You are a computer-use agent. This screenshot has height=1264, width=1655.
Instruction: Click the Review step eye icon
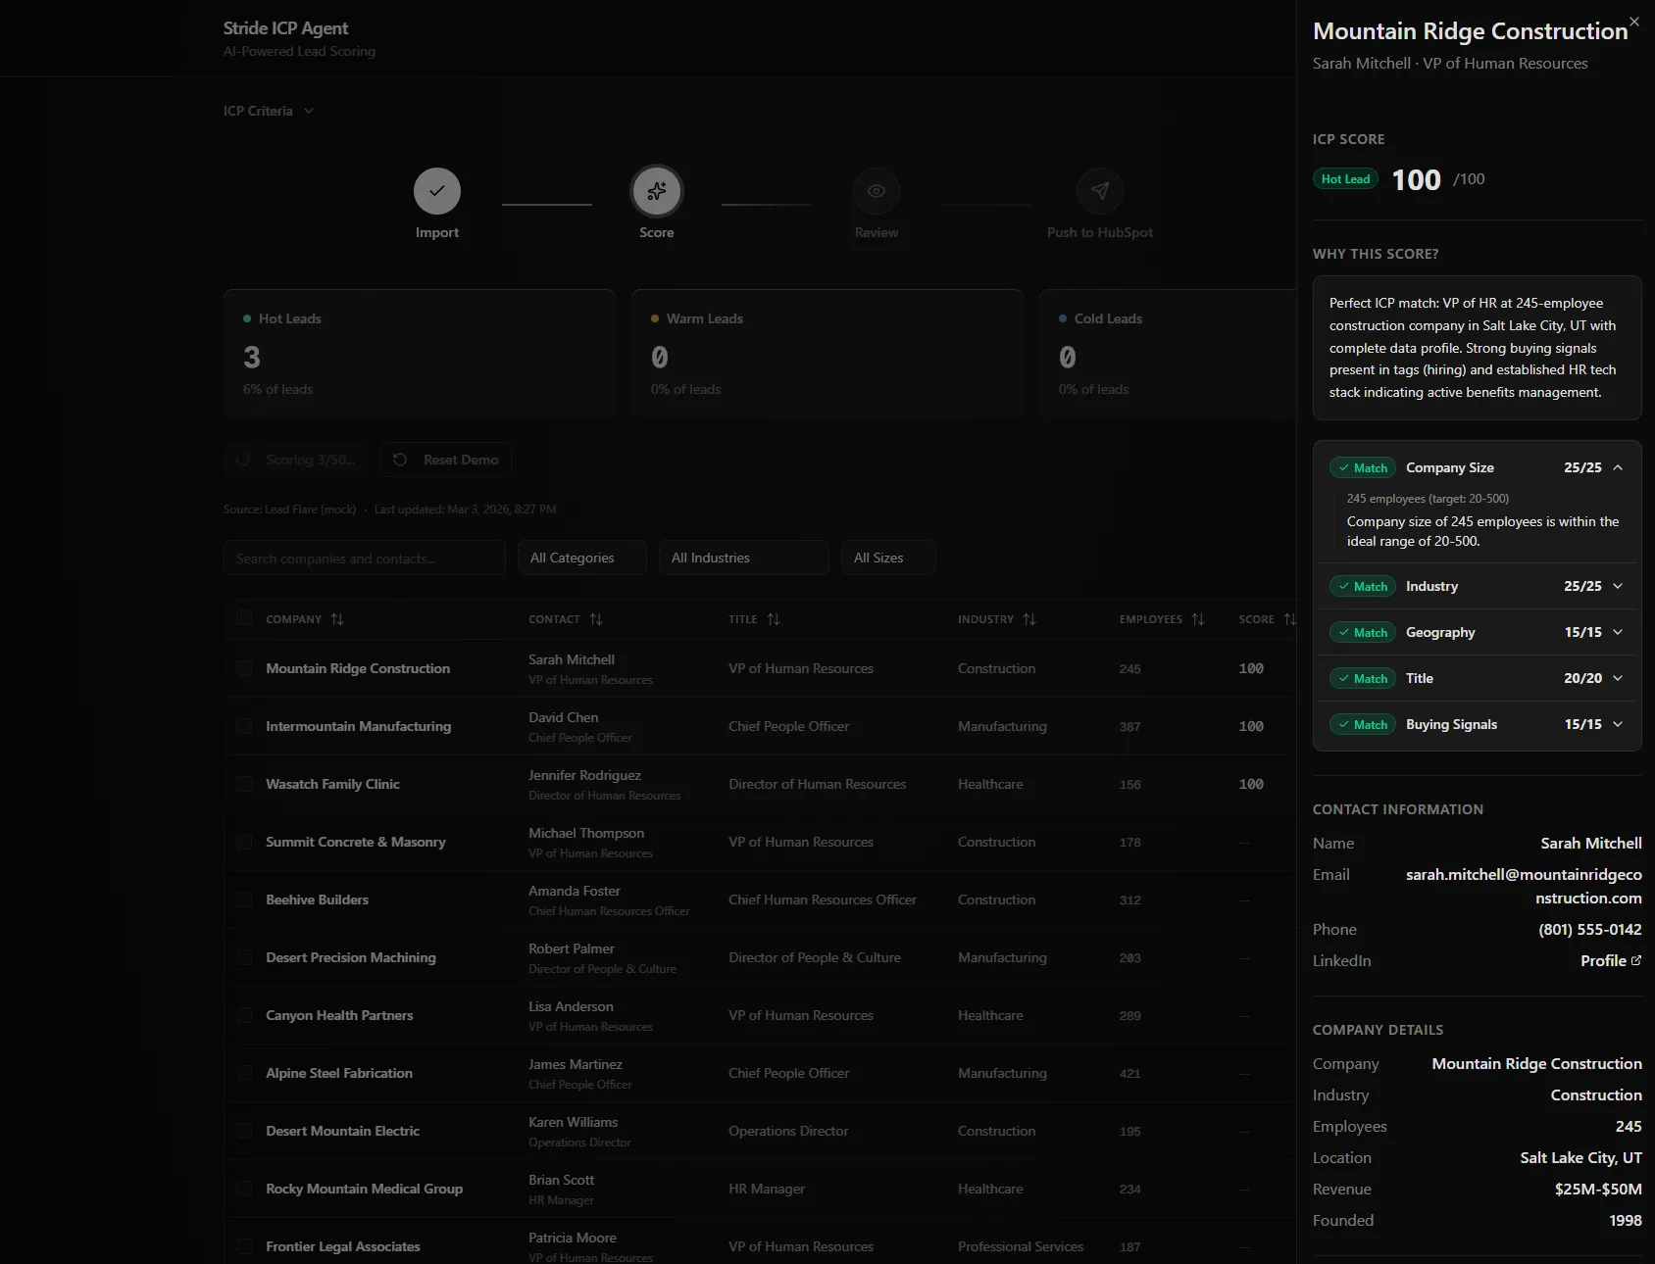click(x=876, y=191)
